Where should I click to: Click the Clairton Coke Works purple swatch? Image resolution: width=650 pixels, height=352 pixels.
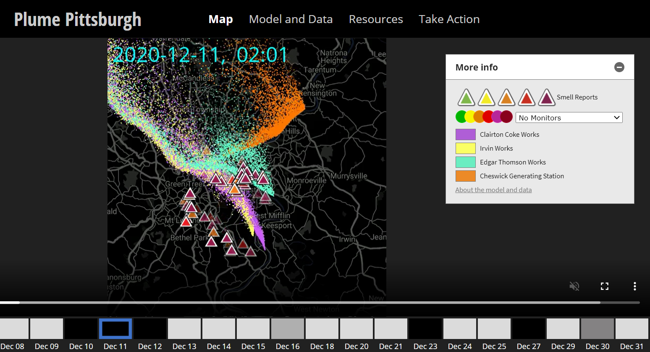[465, 134]
